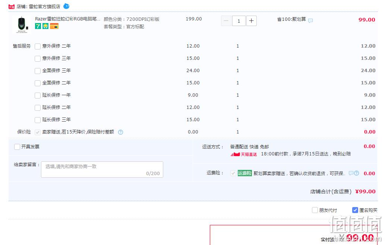This screenshot has height=245, width=385.
Task: Click the 24.00 price of 全面保修 三年
Action: pos(193,71)
